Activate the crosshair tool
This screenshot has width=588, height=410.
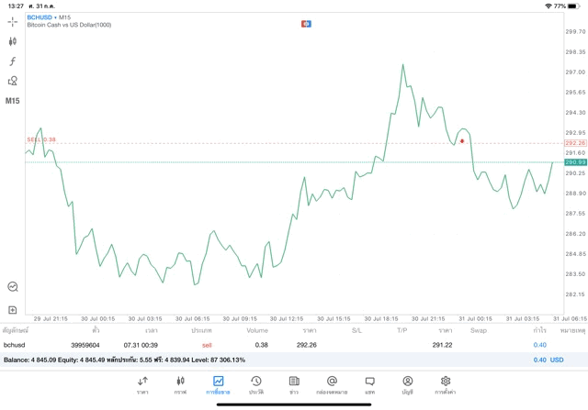click(12, 21)
